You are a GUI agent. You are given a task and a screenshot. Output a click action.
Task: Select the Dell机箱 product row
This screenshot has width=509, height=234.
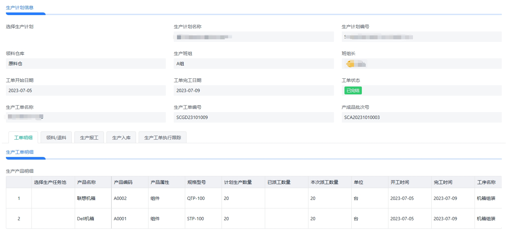(86, 219)
